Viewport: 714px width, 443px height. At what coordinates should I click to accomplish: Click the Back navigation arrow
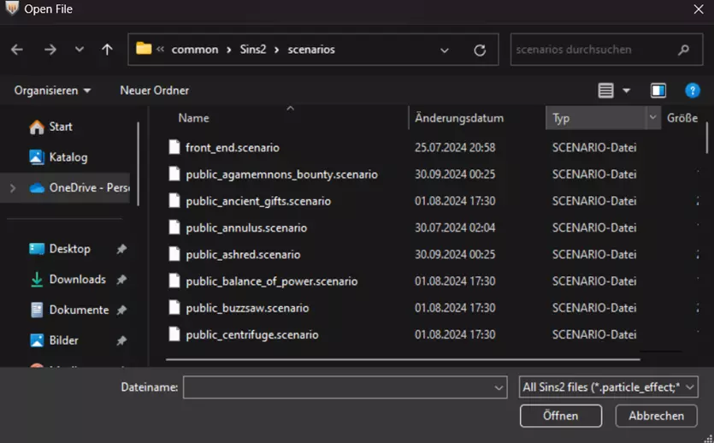point(17,50)
